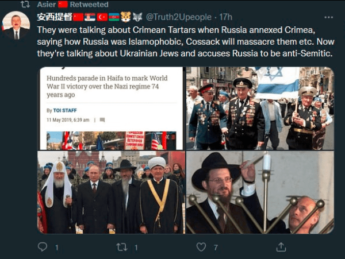The image size is (345, 259).
Task: Click the 17h timestamp link
Action: point(225,17)
